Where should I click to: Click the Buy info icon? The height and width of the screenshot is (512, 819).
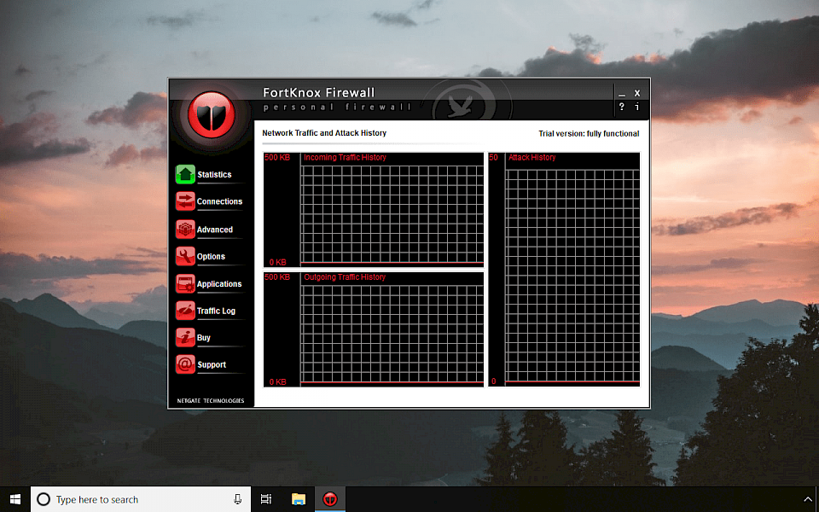pos(185,338)
